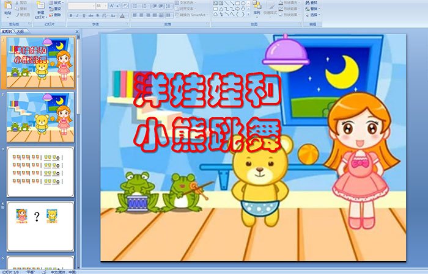Toggle Bold formatting
Screen dimensions: 428x274
pos(71,16)
